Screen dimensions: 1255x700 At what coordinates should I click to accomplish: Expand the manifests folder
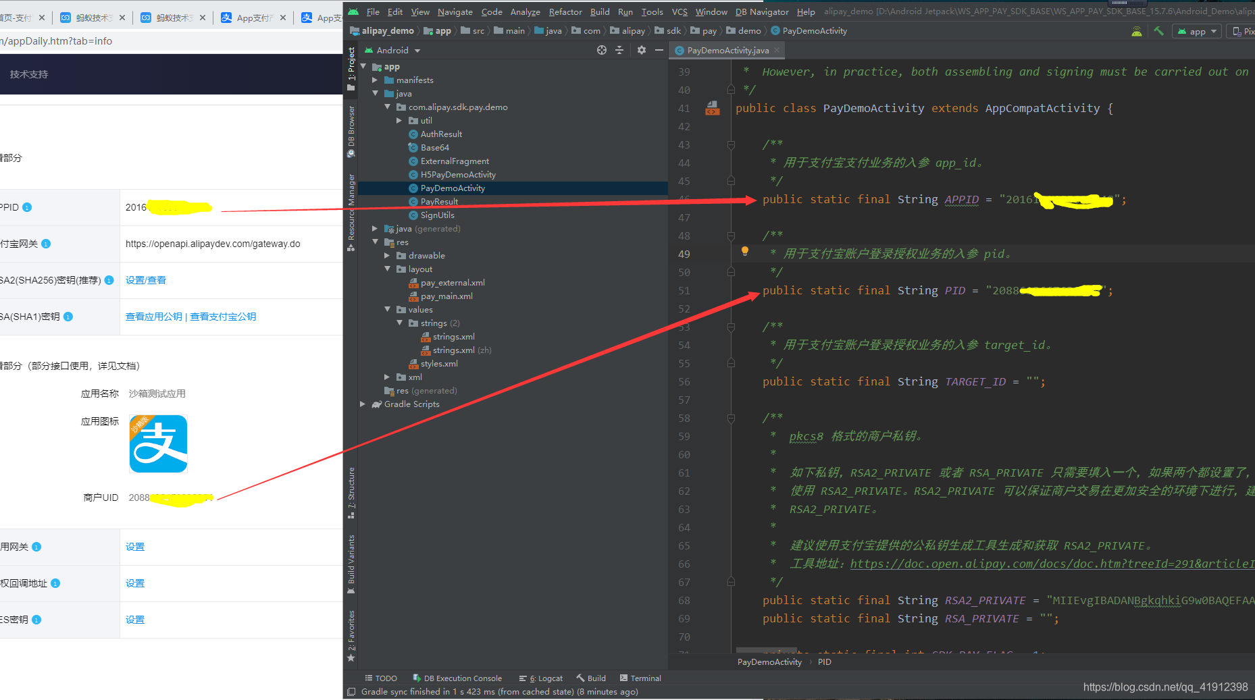376,80
